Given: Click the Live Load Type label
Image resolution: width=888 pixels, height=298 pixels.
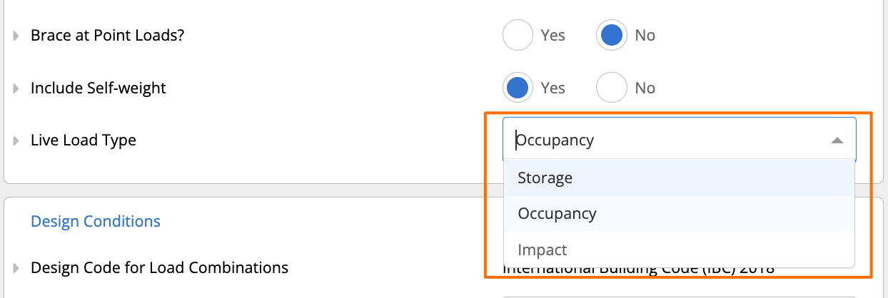Looking at the screenshot, I should [84, 140].
